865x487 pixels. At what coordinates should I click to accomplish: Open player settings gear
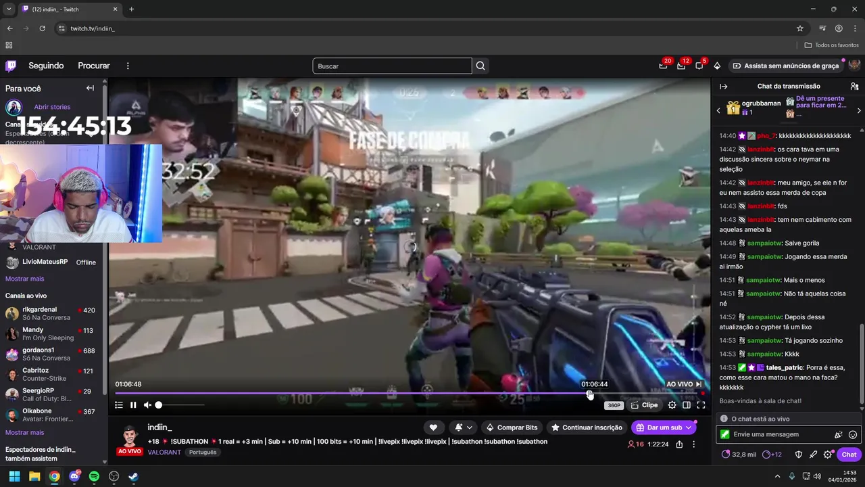point(672,405)
